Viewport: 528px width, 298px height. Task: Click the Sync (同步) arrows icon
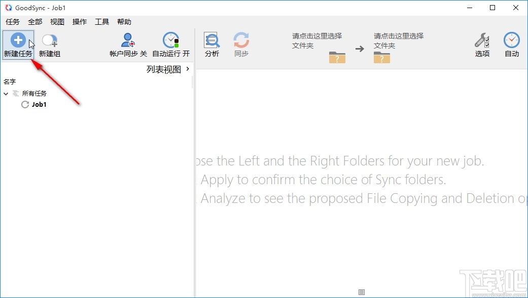pyautogui.click(x=241, y=40)
